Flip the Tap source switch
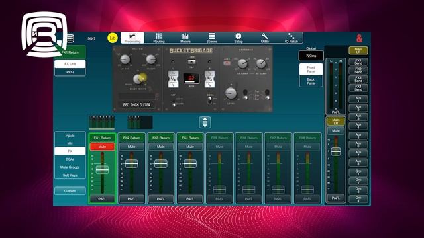The image size is (424, 238). coord(174,102)
